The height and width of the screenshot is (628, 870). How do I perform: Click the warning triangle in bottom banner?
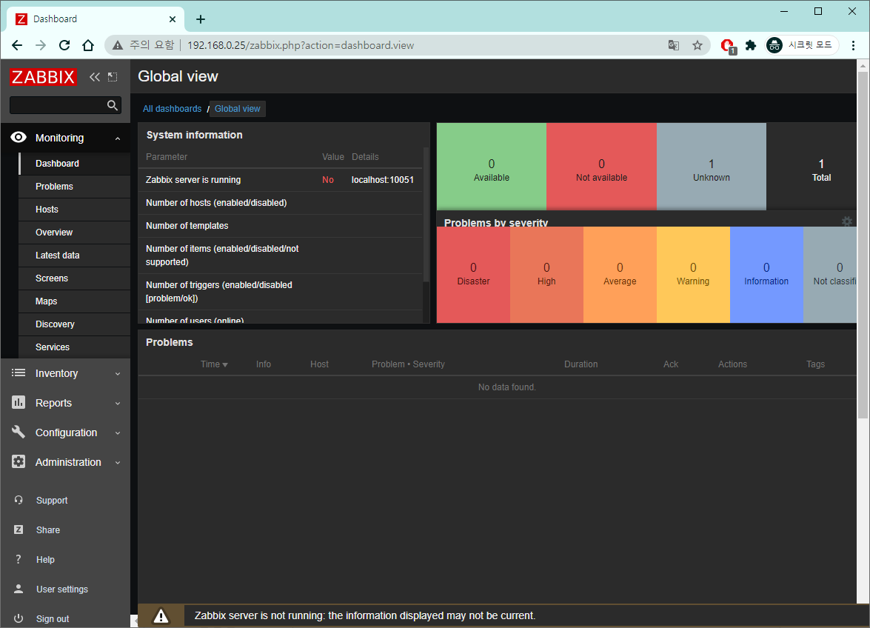(161, 616)
